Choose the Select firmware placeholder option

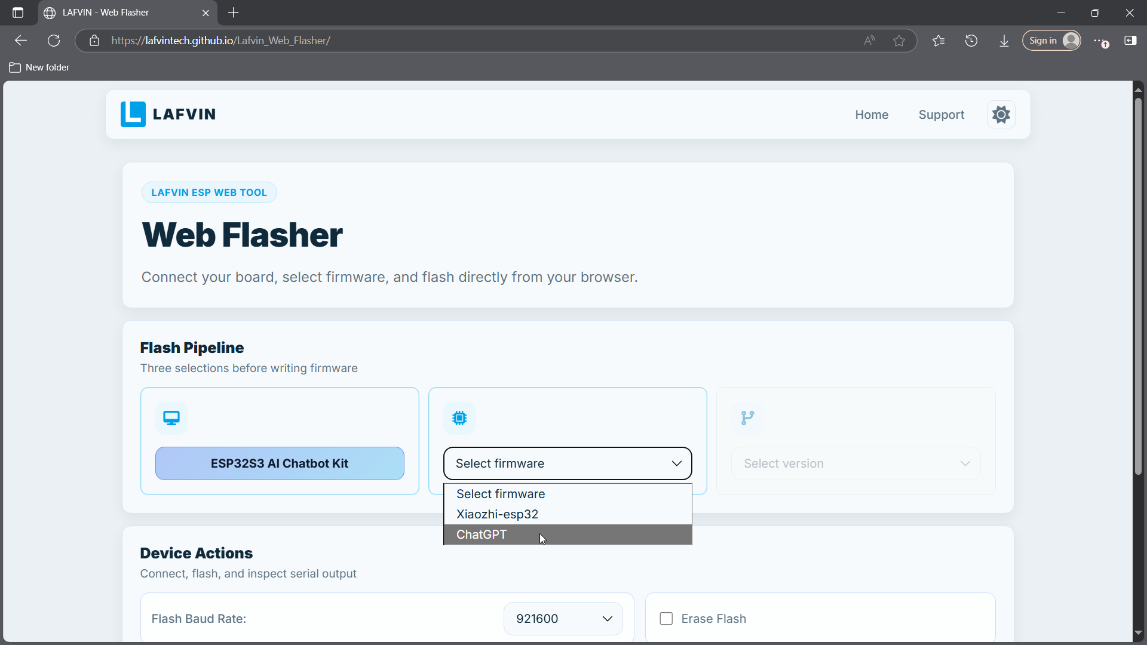click(x=568, y=494)
